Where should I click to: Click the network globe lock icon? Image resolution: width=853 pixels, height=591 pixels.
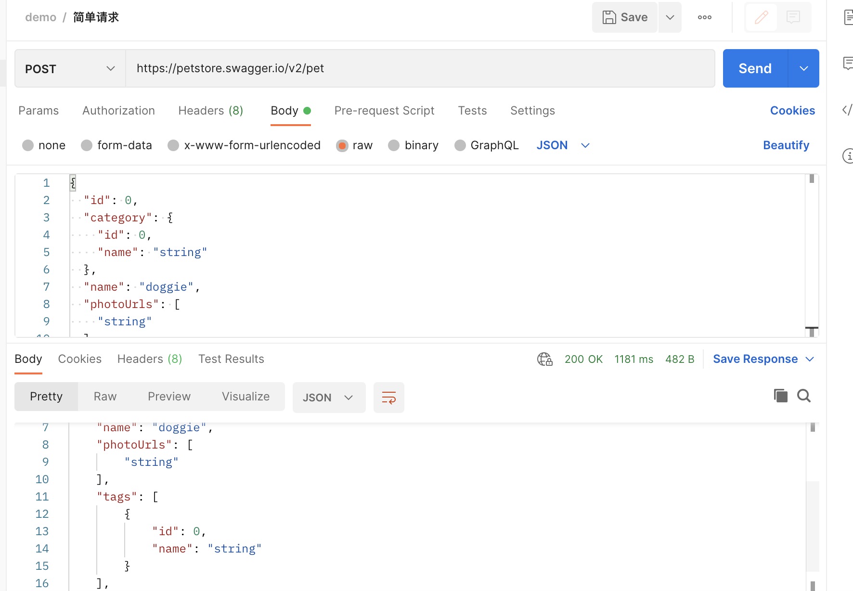(544, 359)
